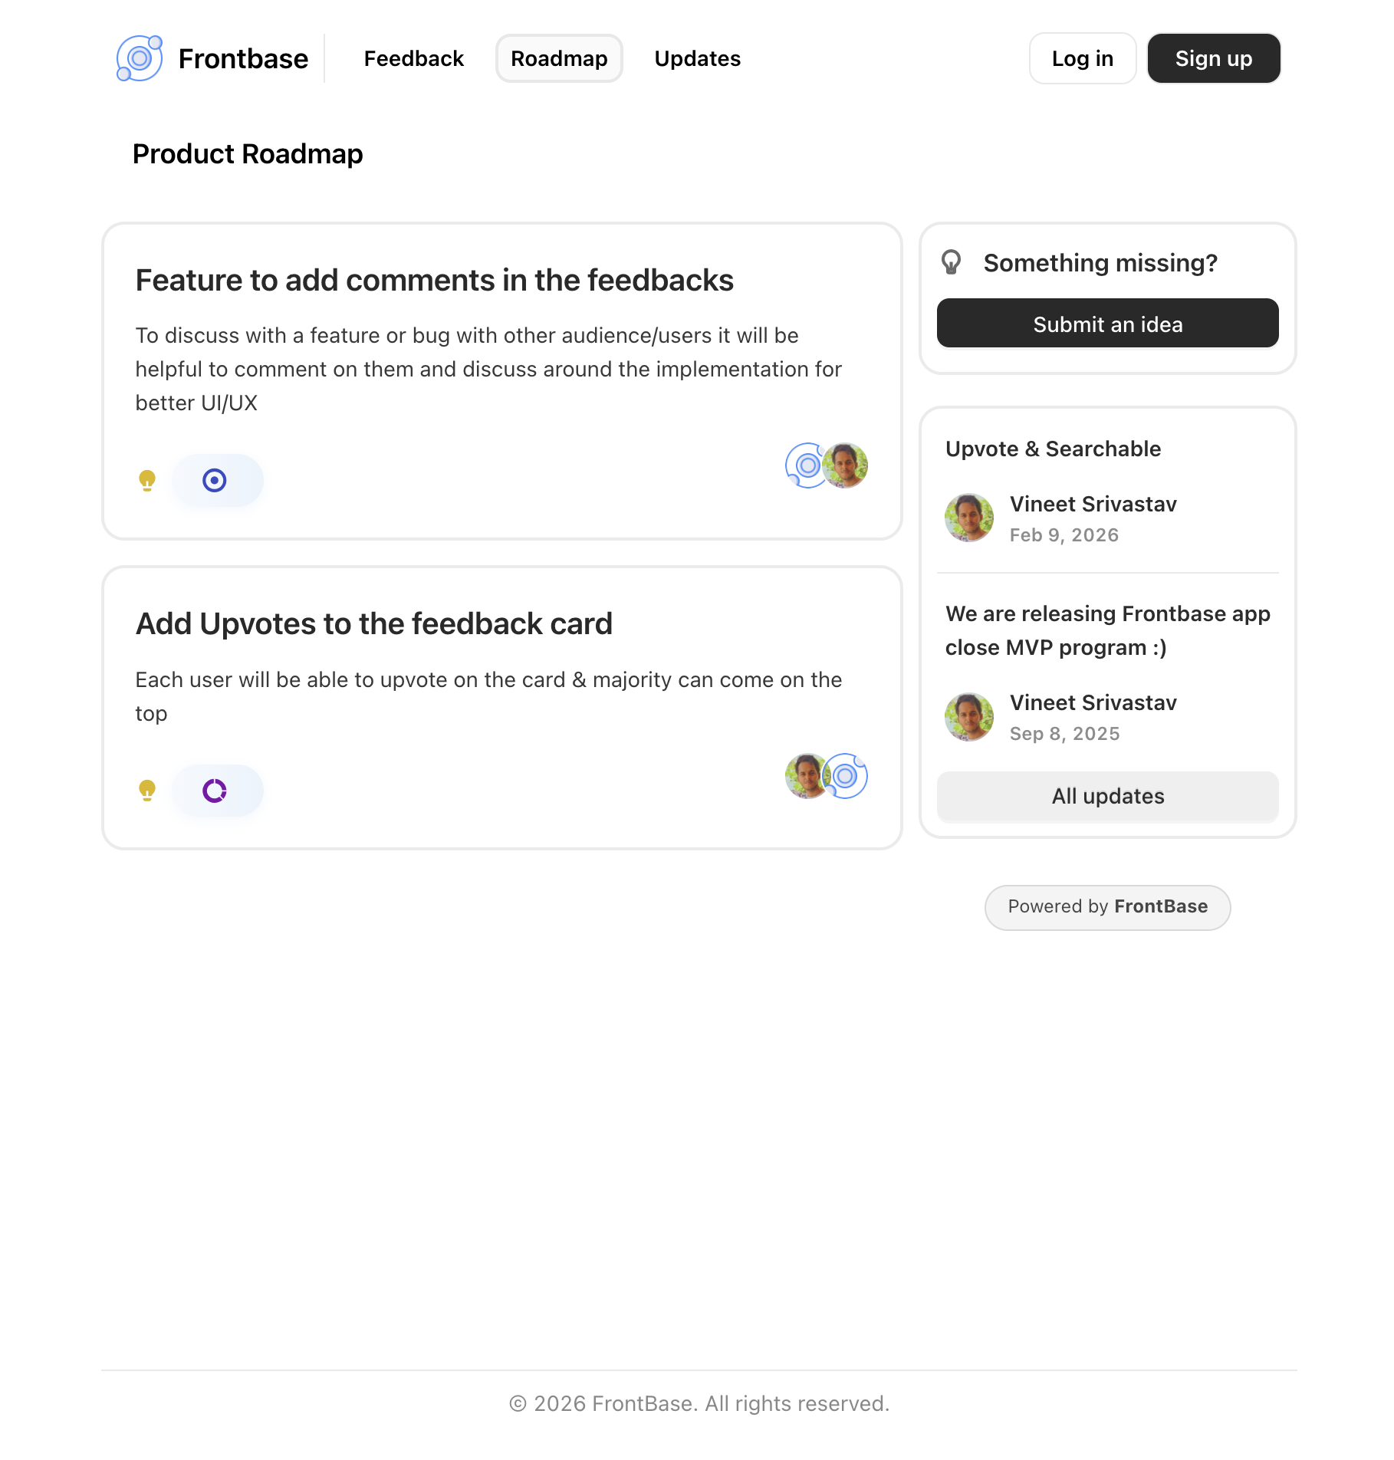Switch to the Feedback tab

[x=413, y=58]
